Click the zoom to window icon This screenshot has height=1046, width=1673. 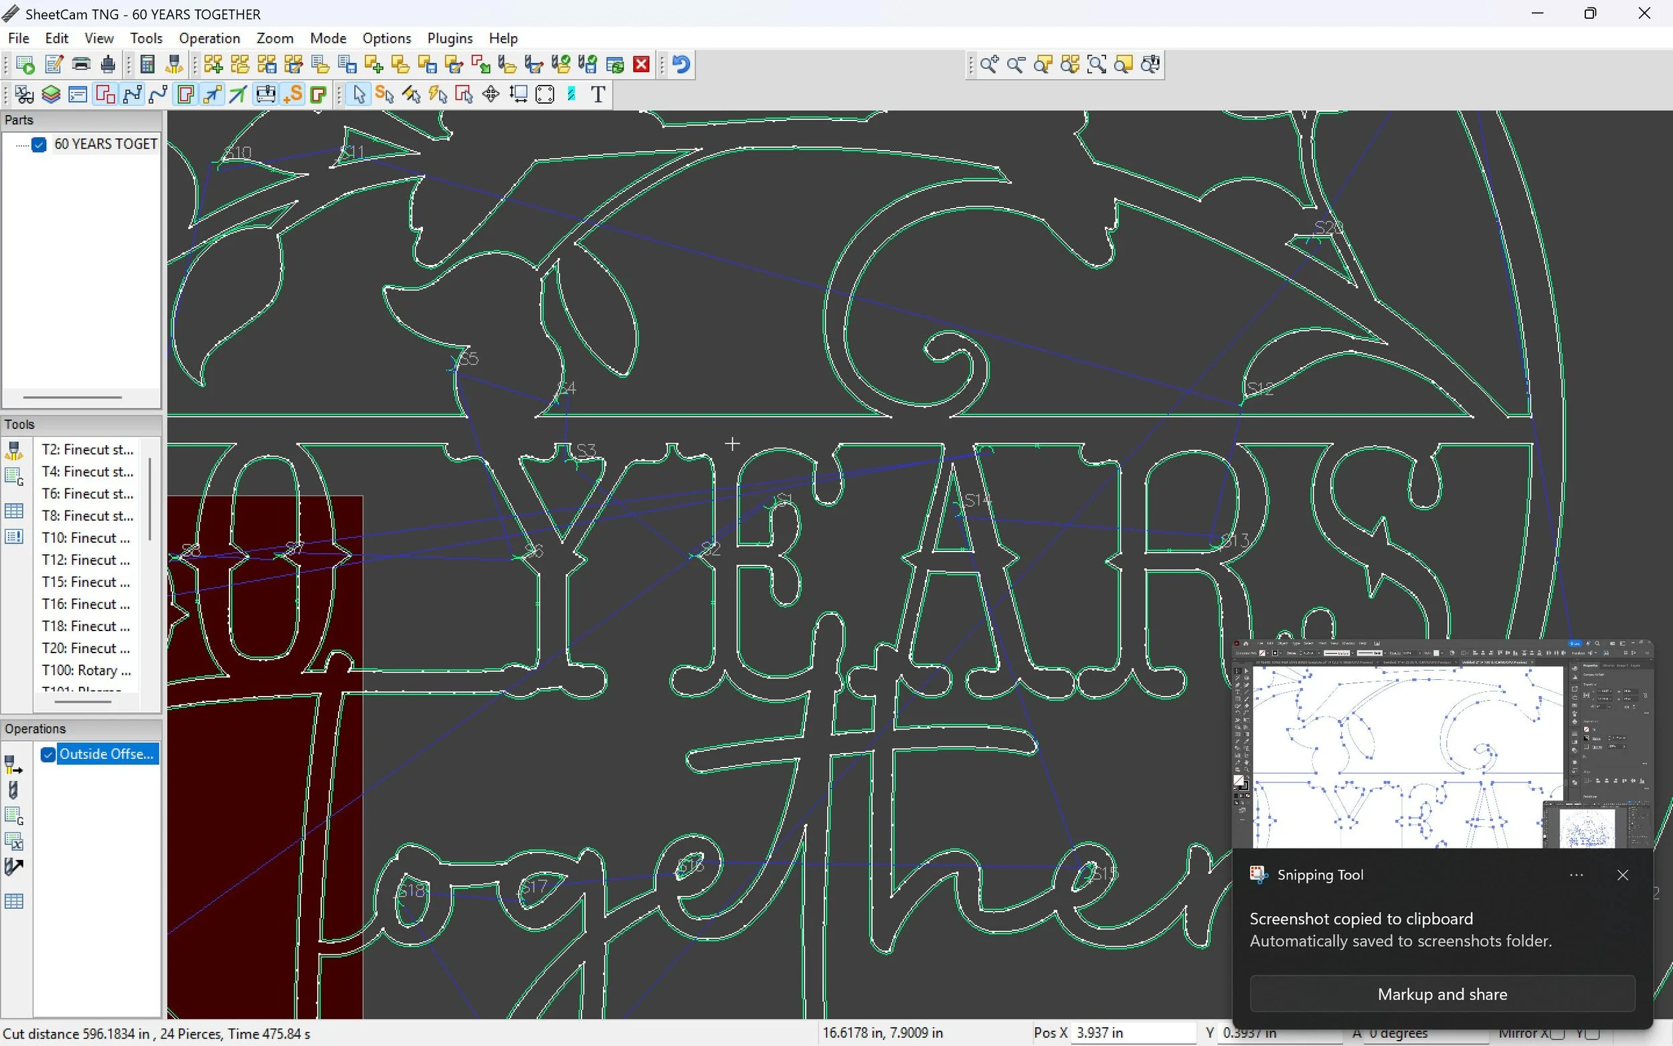click(1096, 65)
